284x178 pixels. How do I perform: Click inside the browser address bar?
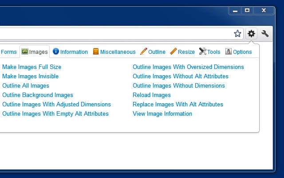111,33
